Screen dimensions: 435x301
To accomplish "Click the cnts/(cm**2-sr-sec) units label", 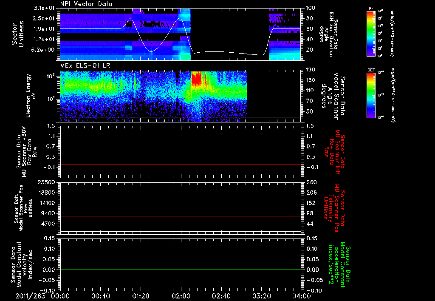I will tap(392, 34).
